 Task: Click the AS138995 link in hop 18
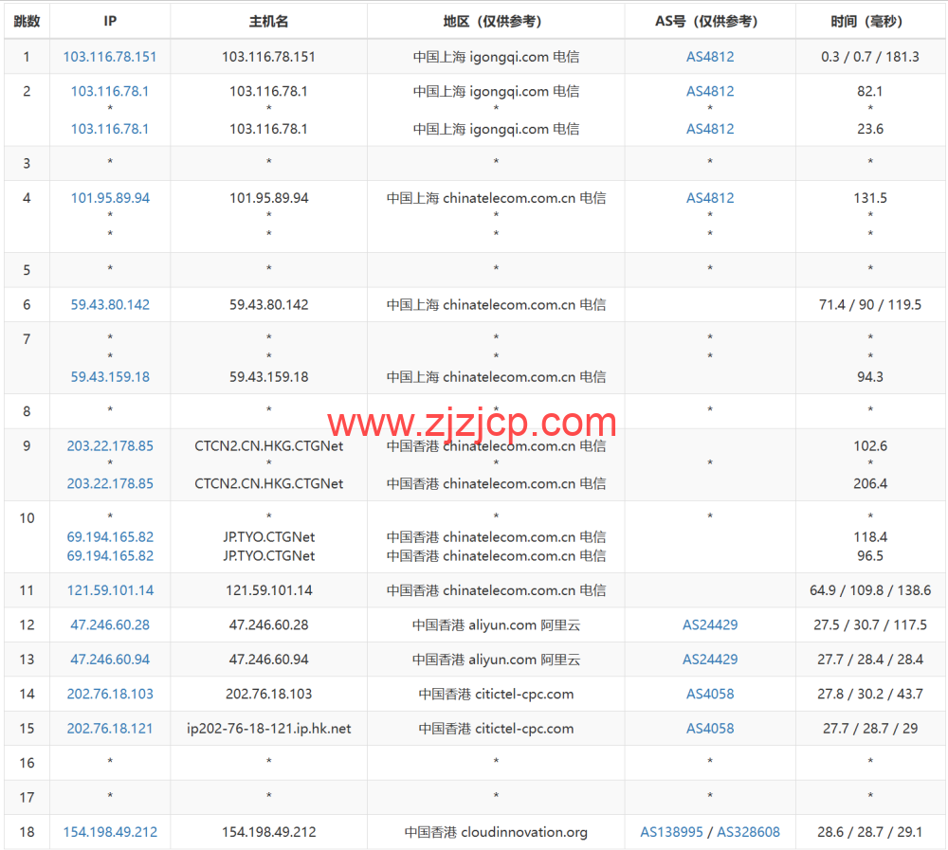point(670,832)
